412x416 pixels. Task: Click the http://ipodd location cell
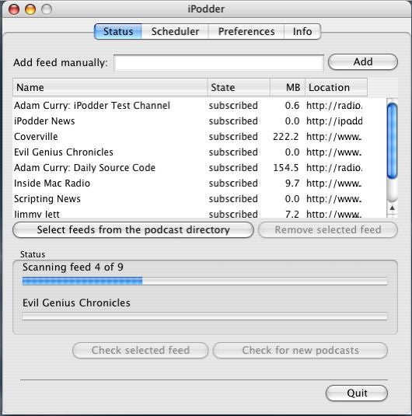[334, 121]
